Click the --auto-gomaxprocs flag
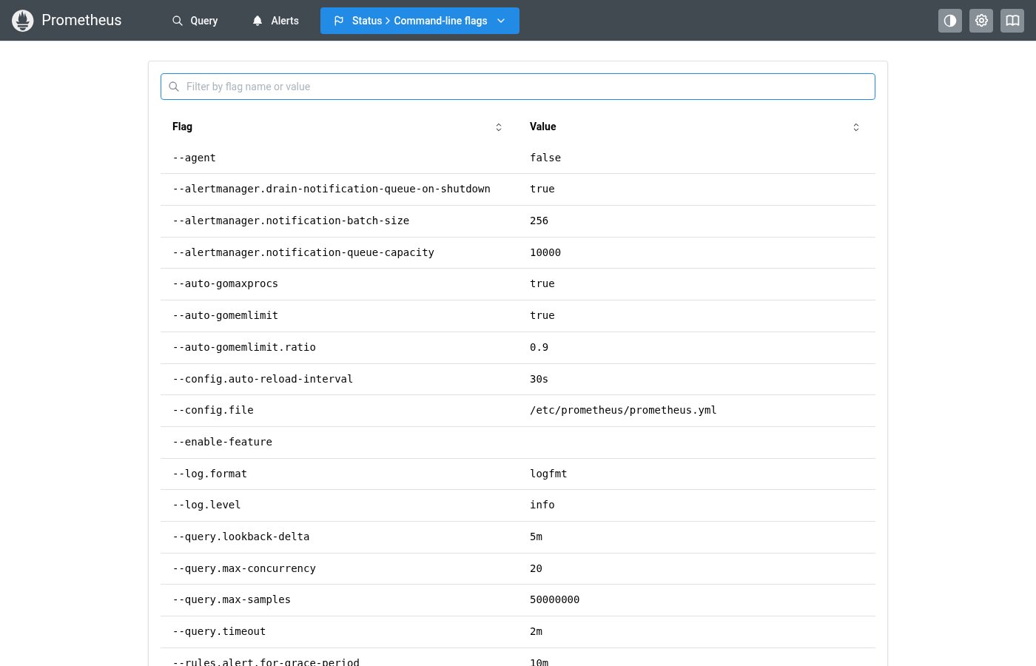 point(225,283)
